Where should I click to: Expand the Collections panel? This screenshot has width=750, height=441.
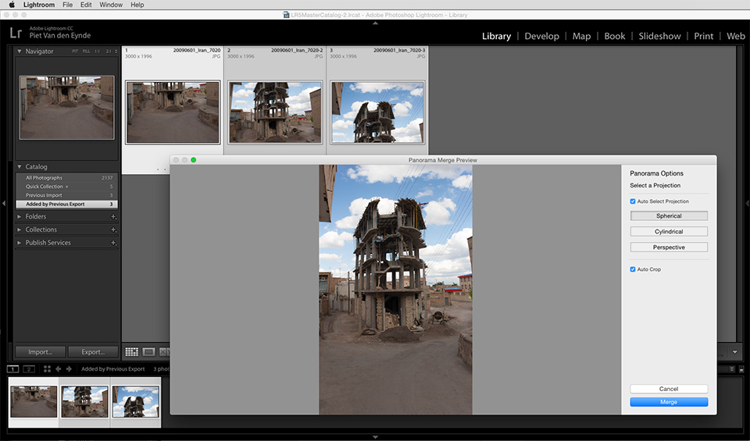19,229
